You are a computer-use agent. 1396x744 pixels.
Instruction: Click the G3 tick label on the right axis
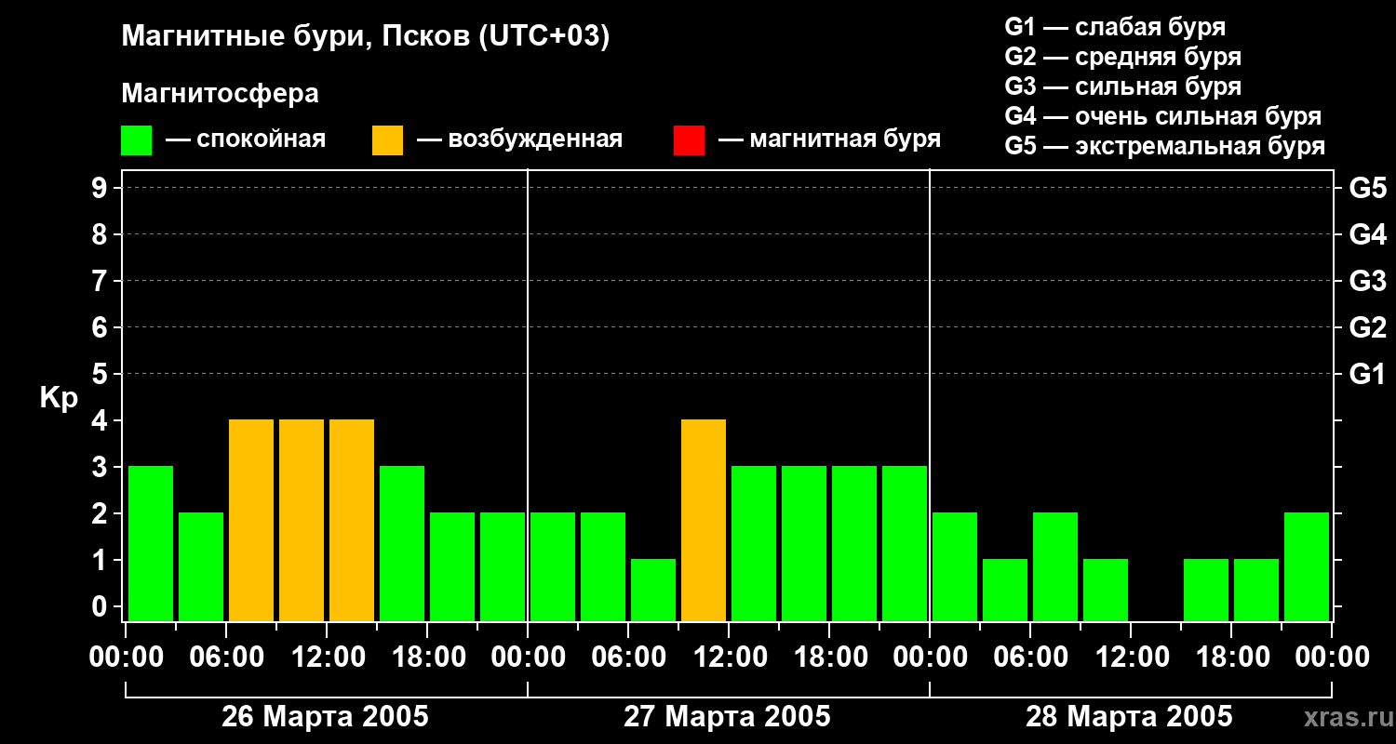1367,282
